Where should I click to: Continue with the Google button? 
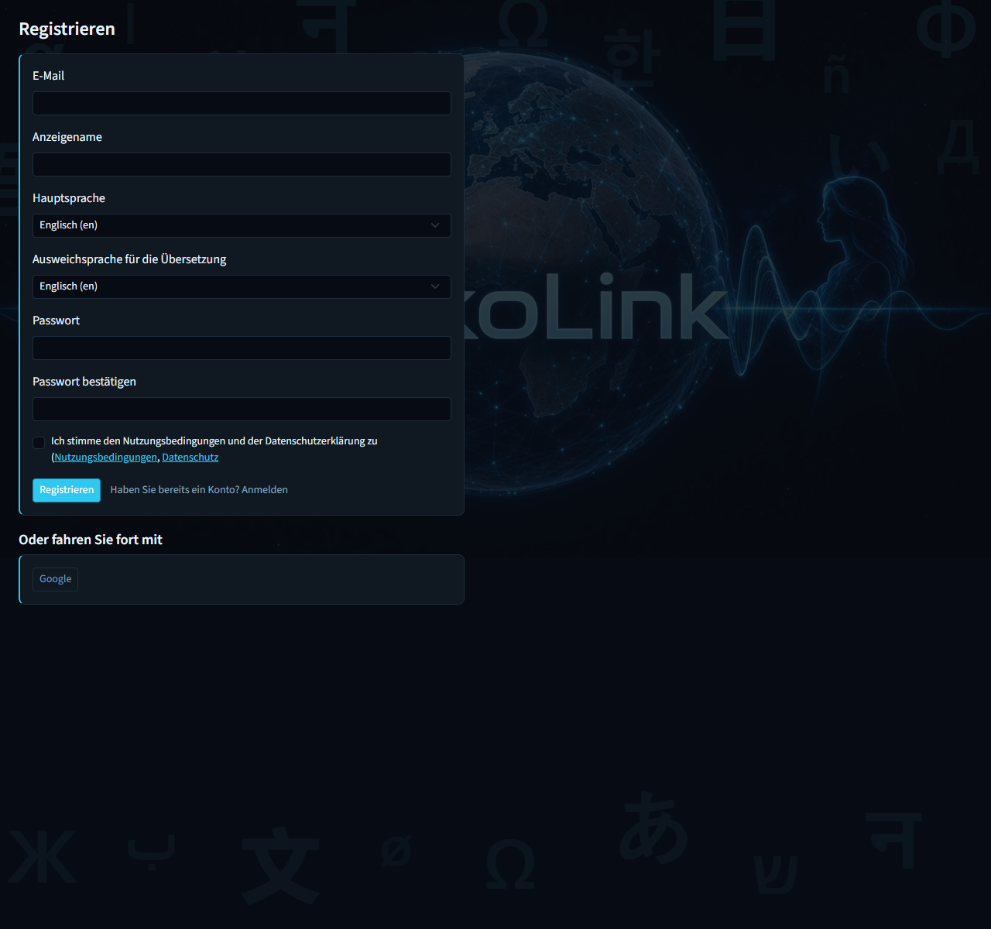tap(55, 579)
